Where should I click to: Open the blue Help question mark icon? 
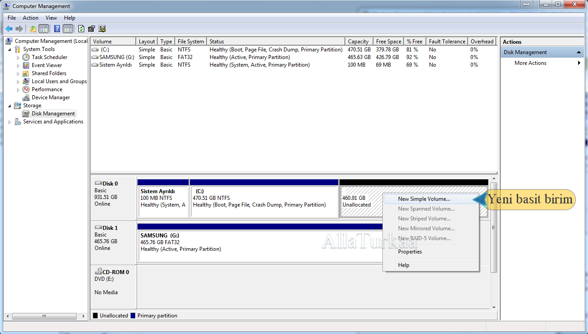57,29
